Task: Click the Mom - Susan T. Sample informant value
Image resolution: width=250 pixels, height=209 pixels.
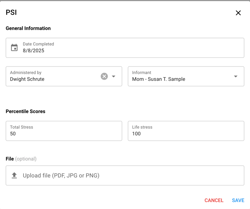Action: point(159,79)
